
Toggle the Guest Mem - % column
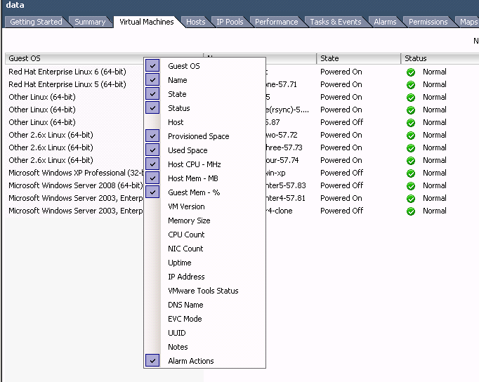point(152,192)
